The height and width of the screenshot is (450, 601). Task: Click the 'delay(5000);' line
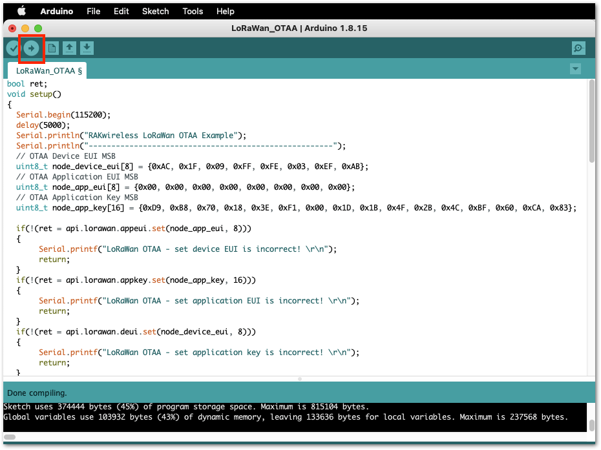[43, 125]
